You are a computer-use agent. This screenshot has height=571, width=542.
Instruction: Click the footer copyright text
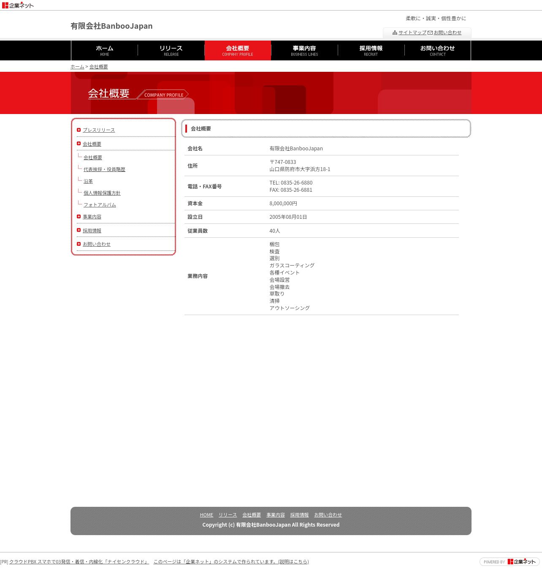[x=271, y=525]
